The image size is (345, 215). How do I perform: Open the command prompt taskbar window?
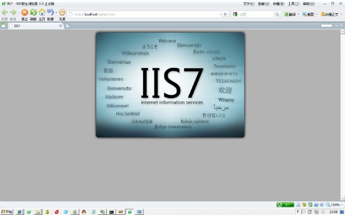pyautogui.click(x=112, y=212)
